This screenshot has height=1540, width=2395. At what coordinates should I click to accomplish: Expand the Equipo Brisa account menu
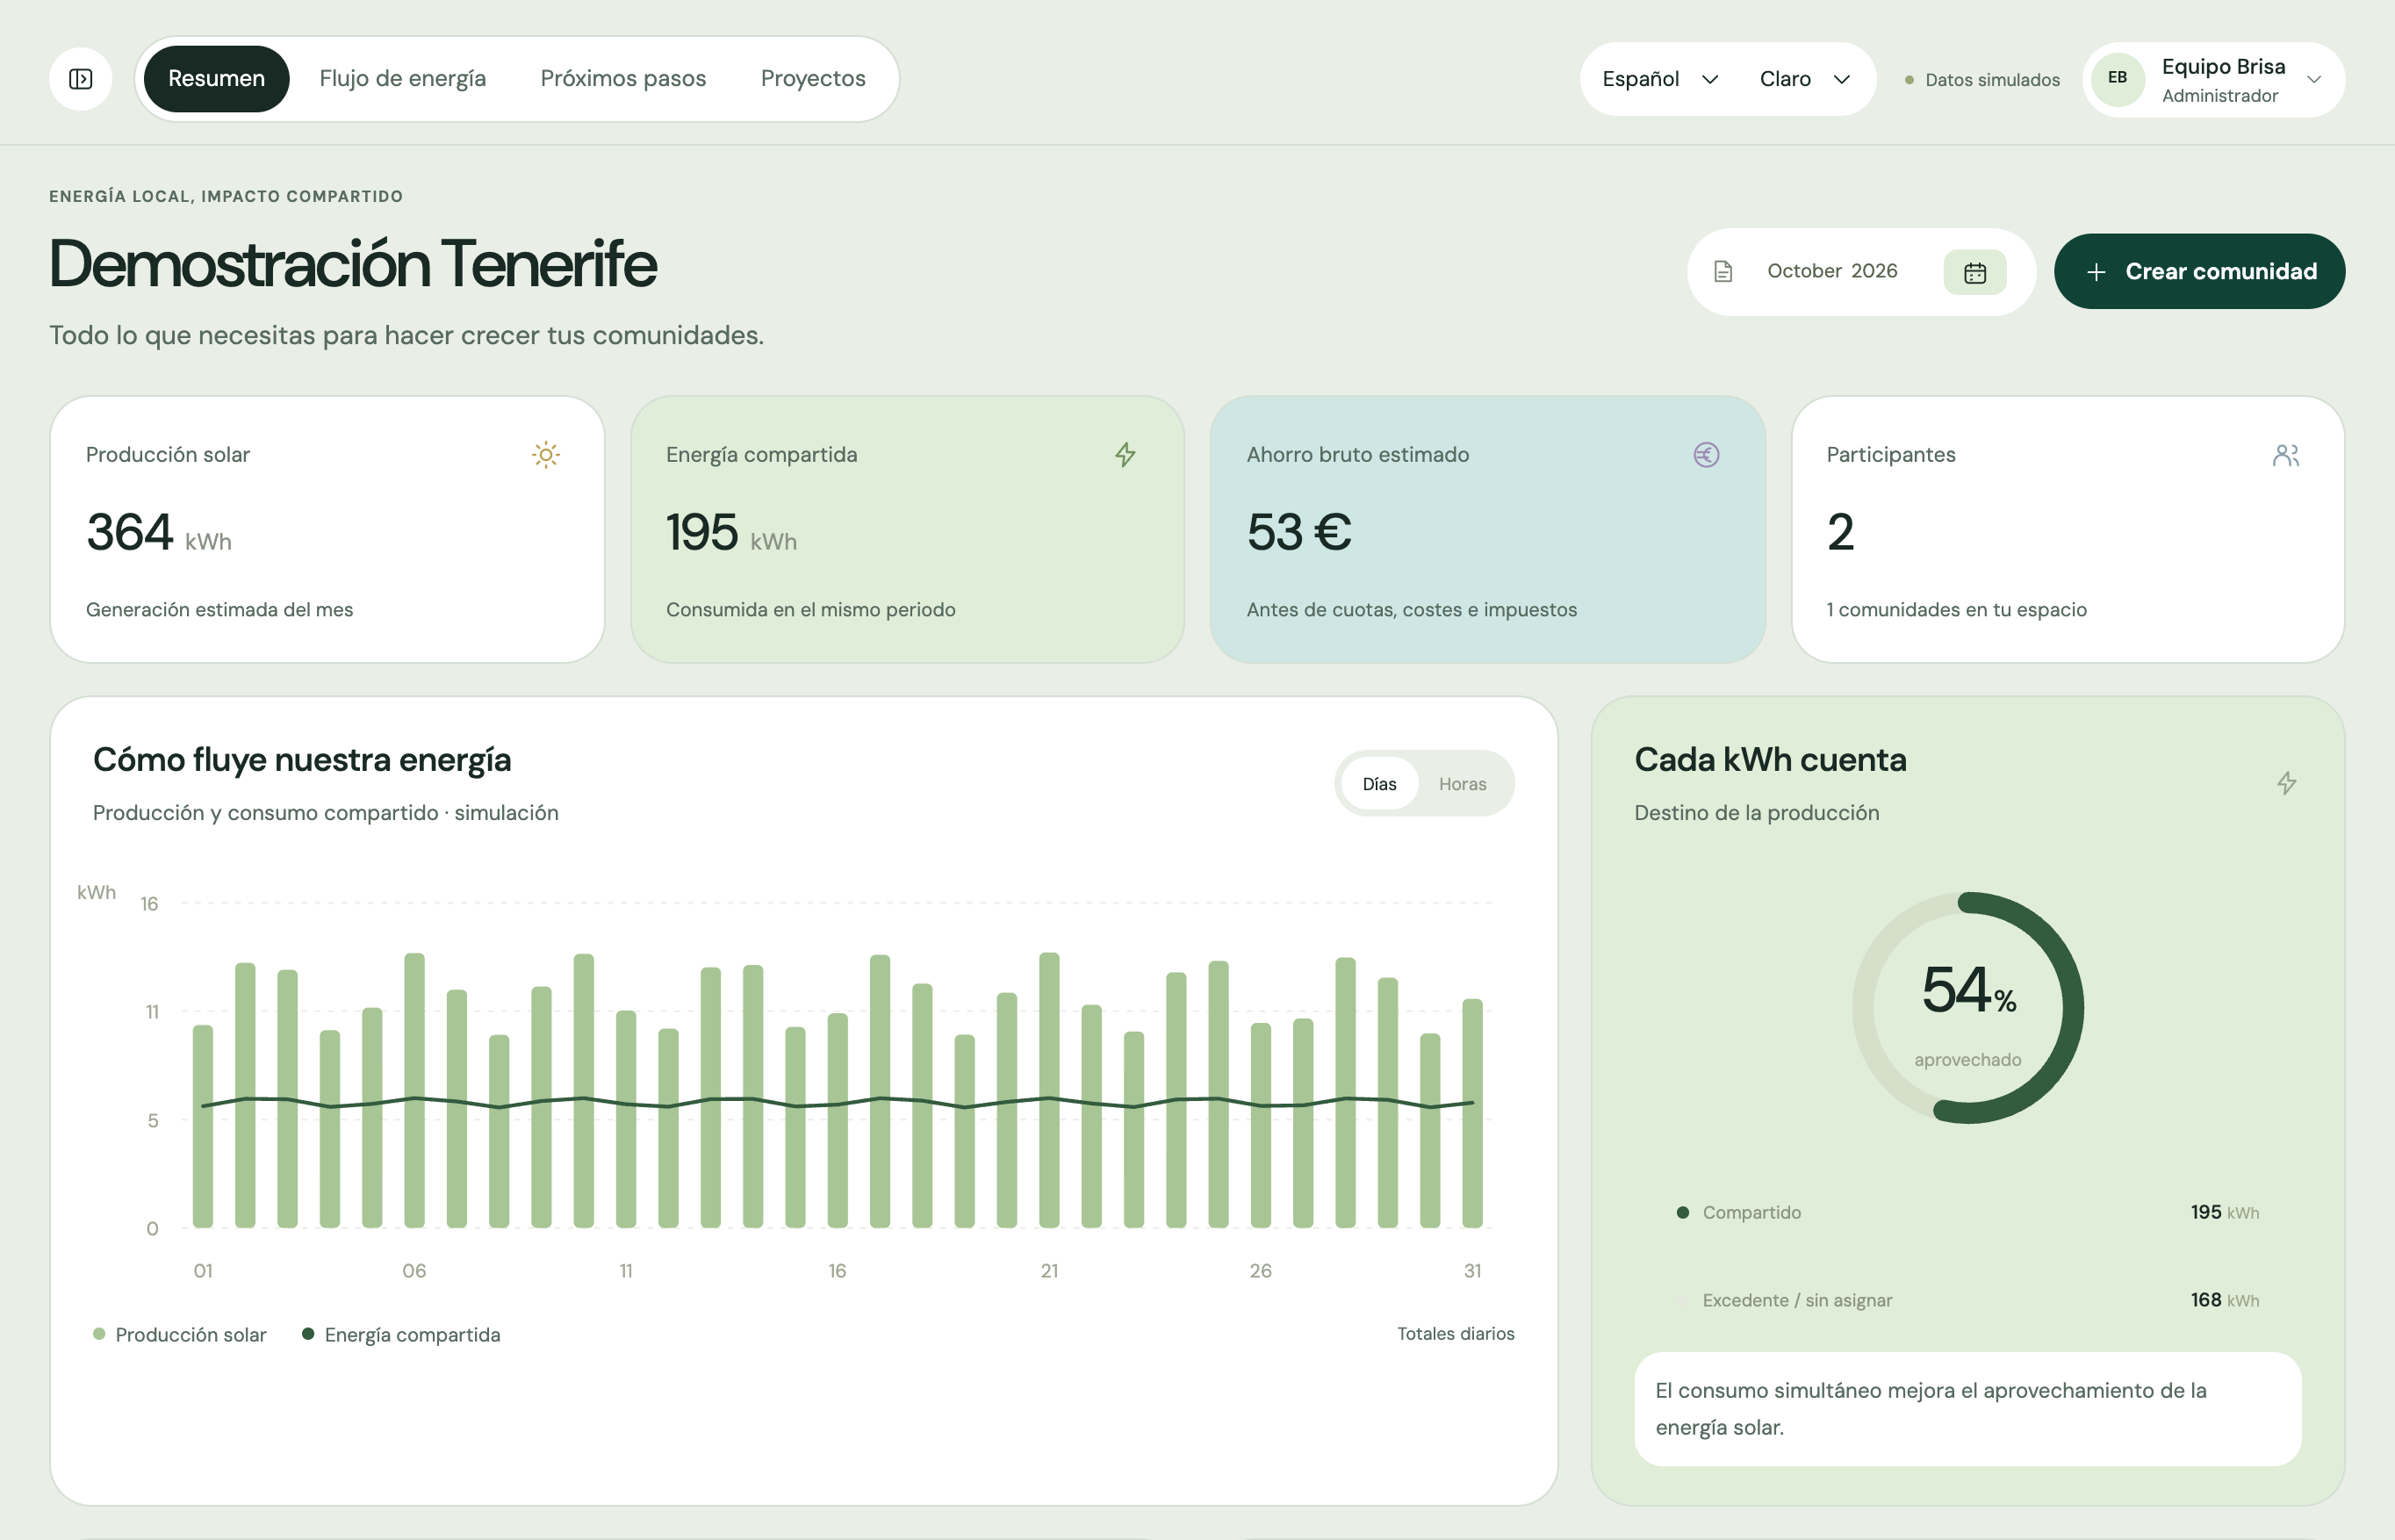click(x=2213, y=79)
